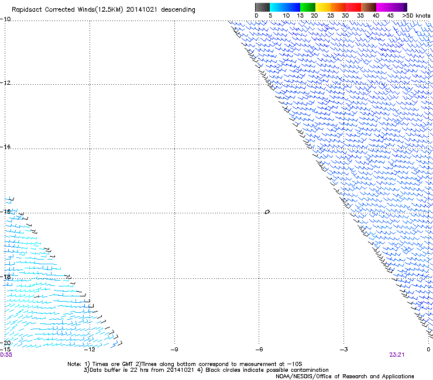Click the note 'Black circles indicate possible contamination'
The image size is (433, 380).
[267, 370]
